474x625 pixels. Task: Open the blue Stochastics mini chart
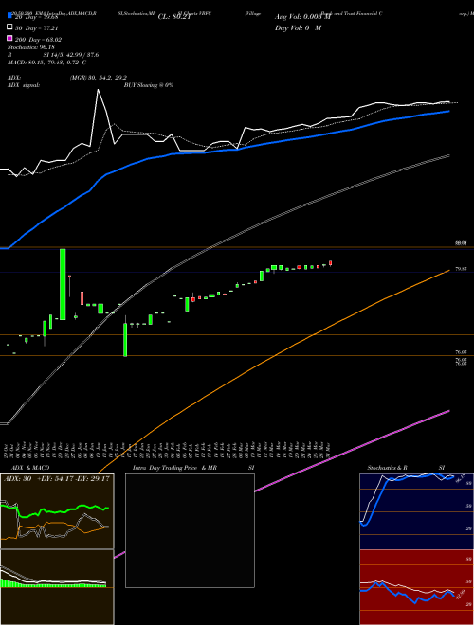tap(416, 511)
